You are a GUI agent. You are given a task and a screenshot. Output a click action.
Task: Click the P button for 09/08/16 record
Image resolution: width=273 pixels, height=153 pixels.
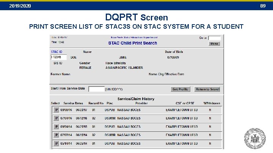pyautogui.click(x=56, y=110)
